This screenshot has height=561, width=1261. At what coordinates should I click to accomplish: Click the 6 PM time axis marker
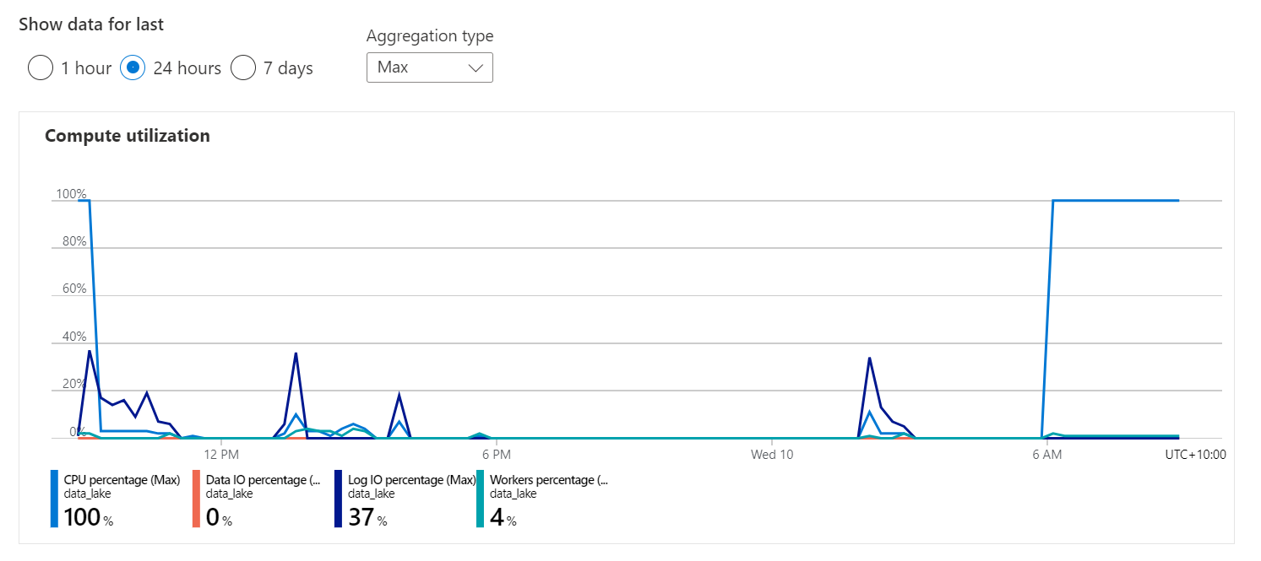click(x=496, y=455)
